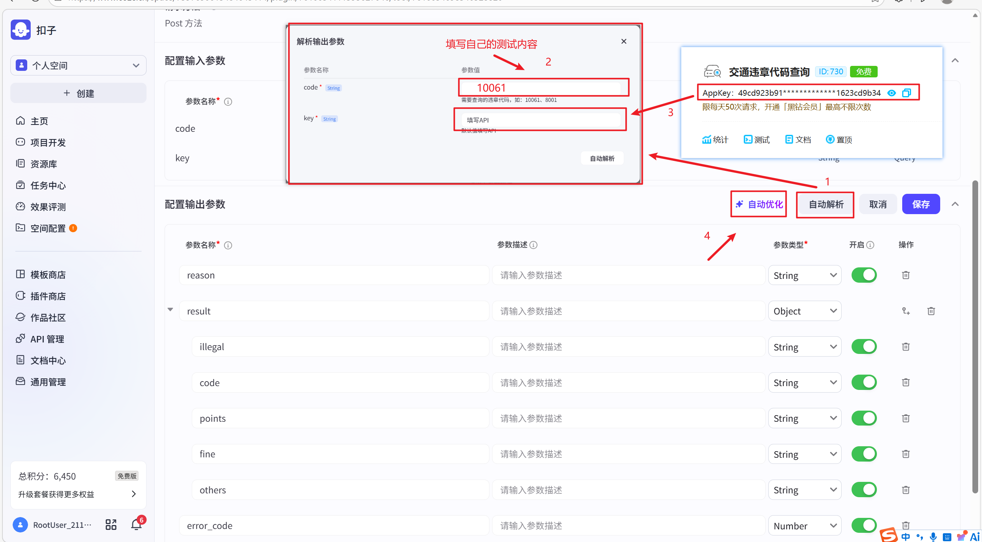Open the grid apps icon near username

(111, 524)
